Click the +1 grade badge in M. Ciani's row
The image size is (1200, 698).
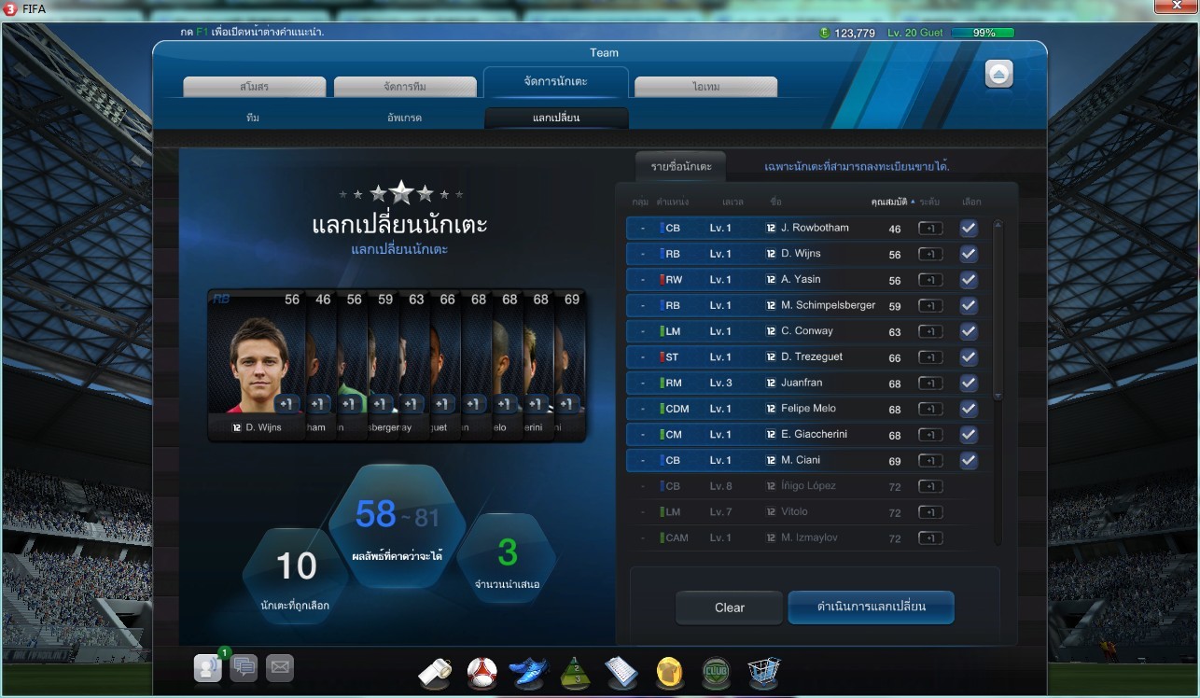tap(930, 460)
